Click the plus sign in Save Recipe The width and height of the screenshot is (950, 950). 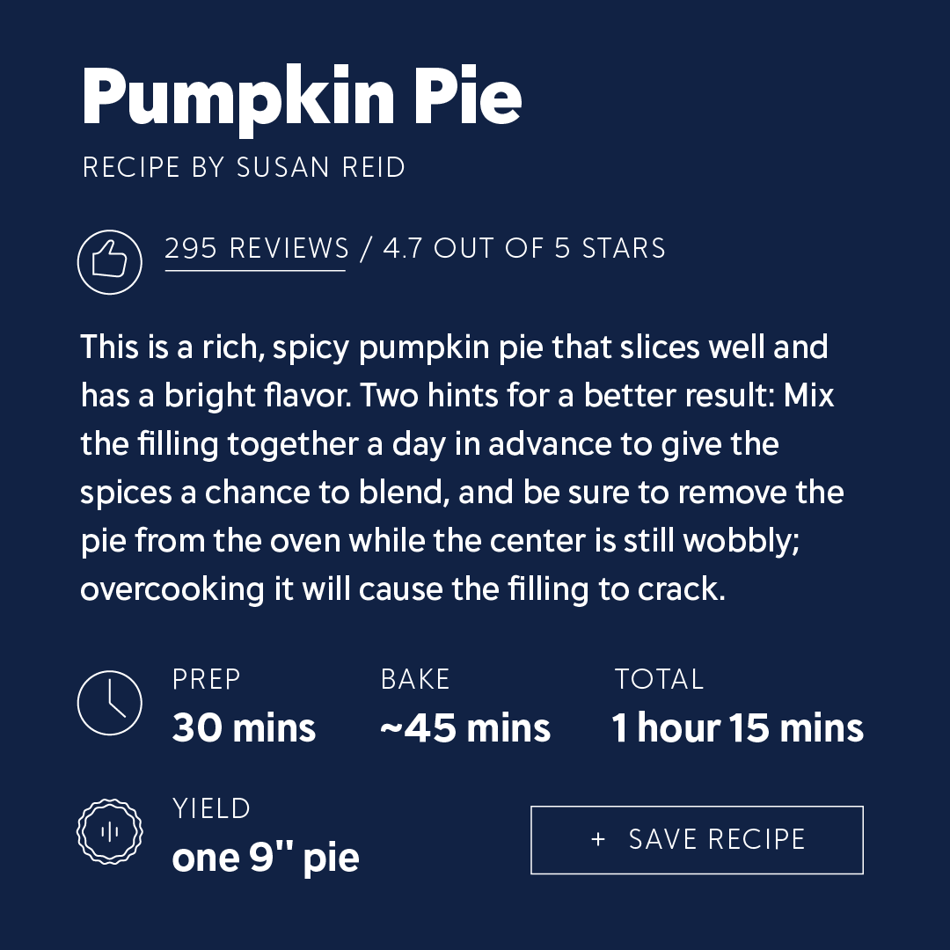pos(598,839)
